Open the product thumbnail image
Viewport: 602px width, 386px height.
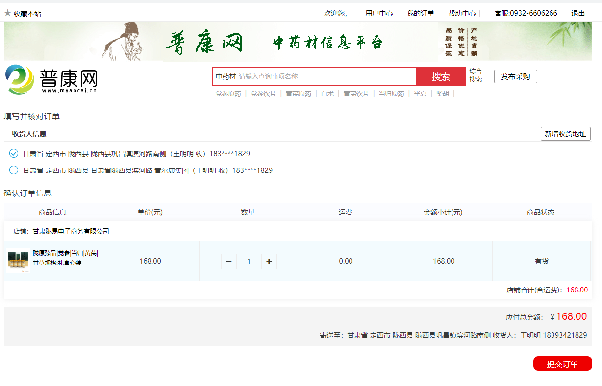18,261
